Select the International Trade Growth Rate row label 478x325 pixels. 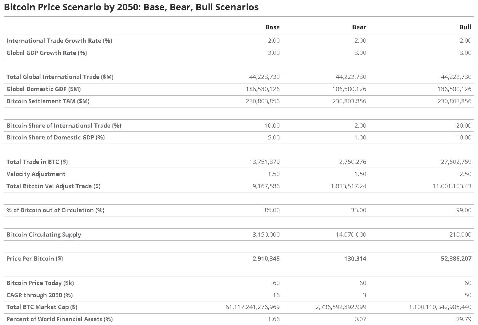pos(59,41)
